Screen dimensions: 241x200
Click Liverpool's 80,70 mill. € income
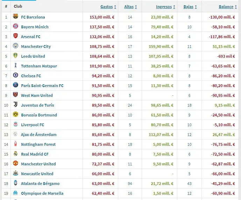pyautogui.click(x=162, y=125)
